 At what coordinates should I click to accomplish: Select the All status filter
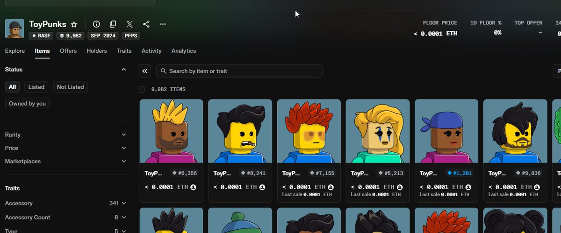click(x=12, y=87)
